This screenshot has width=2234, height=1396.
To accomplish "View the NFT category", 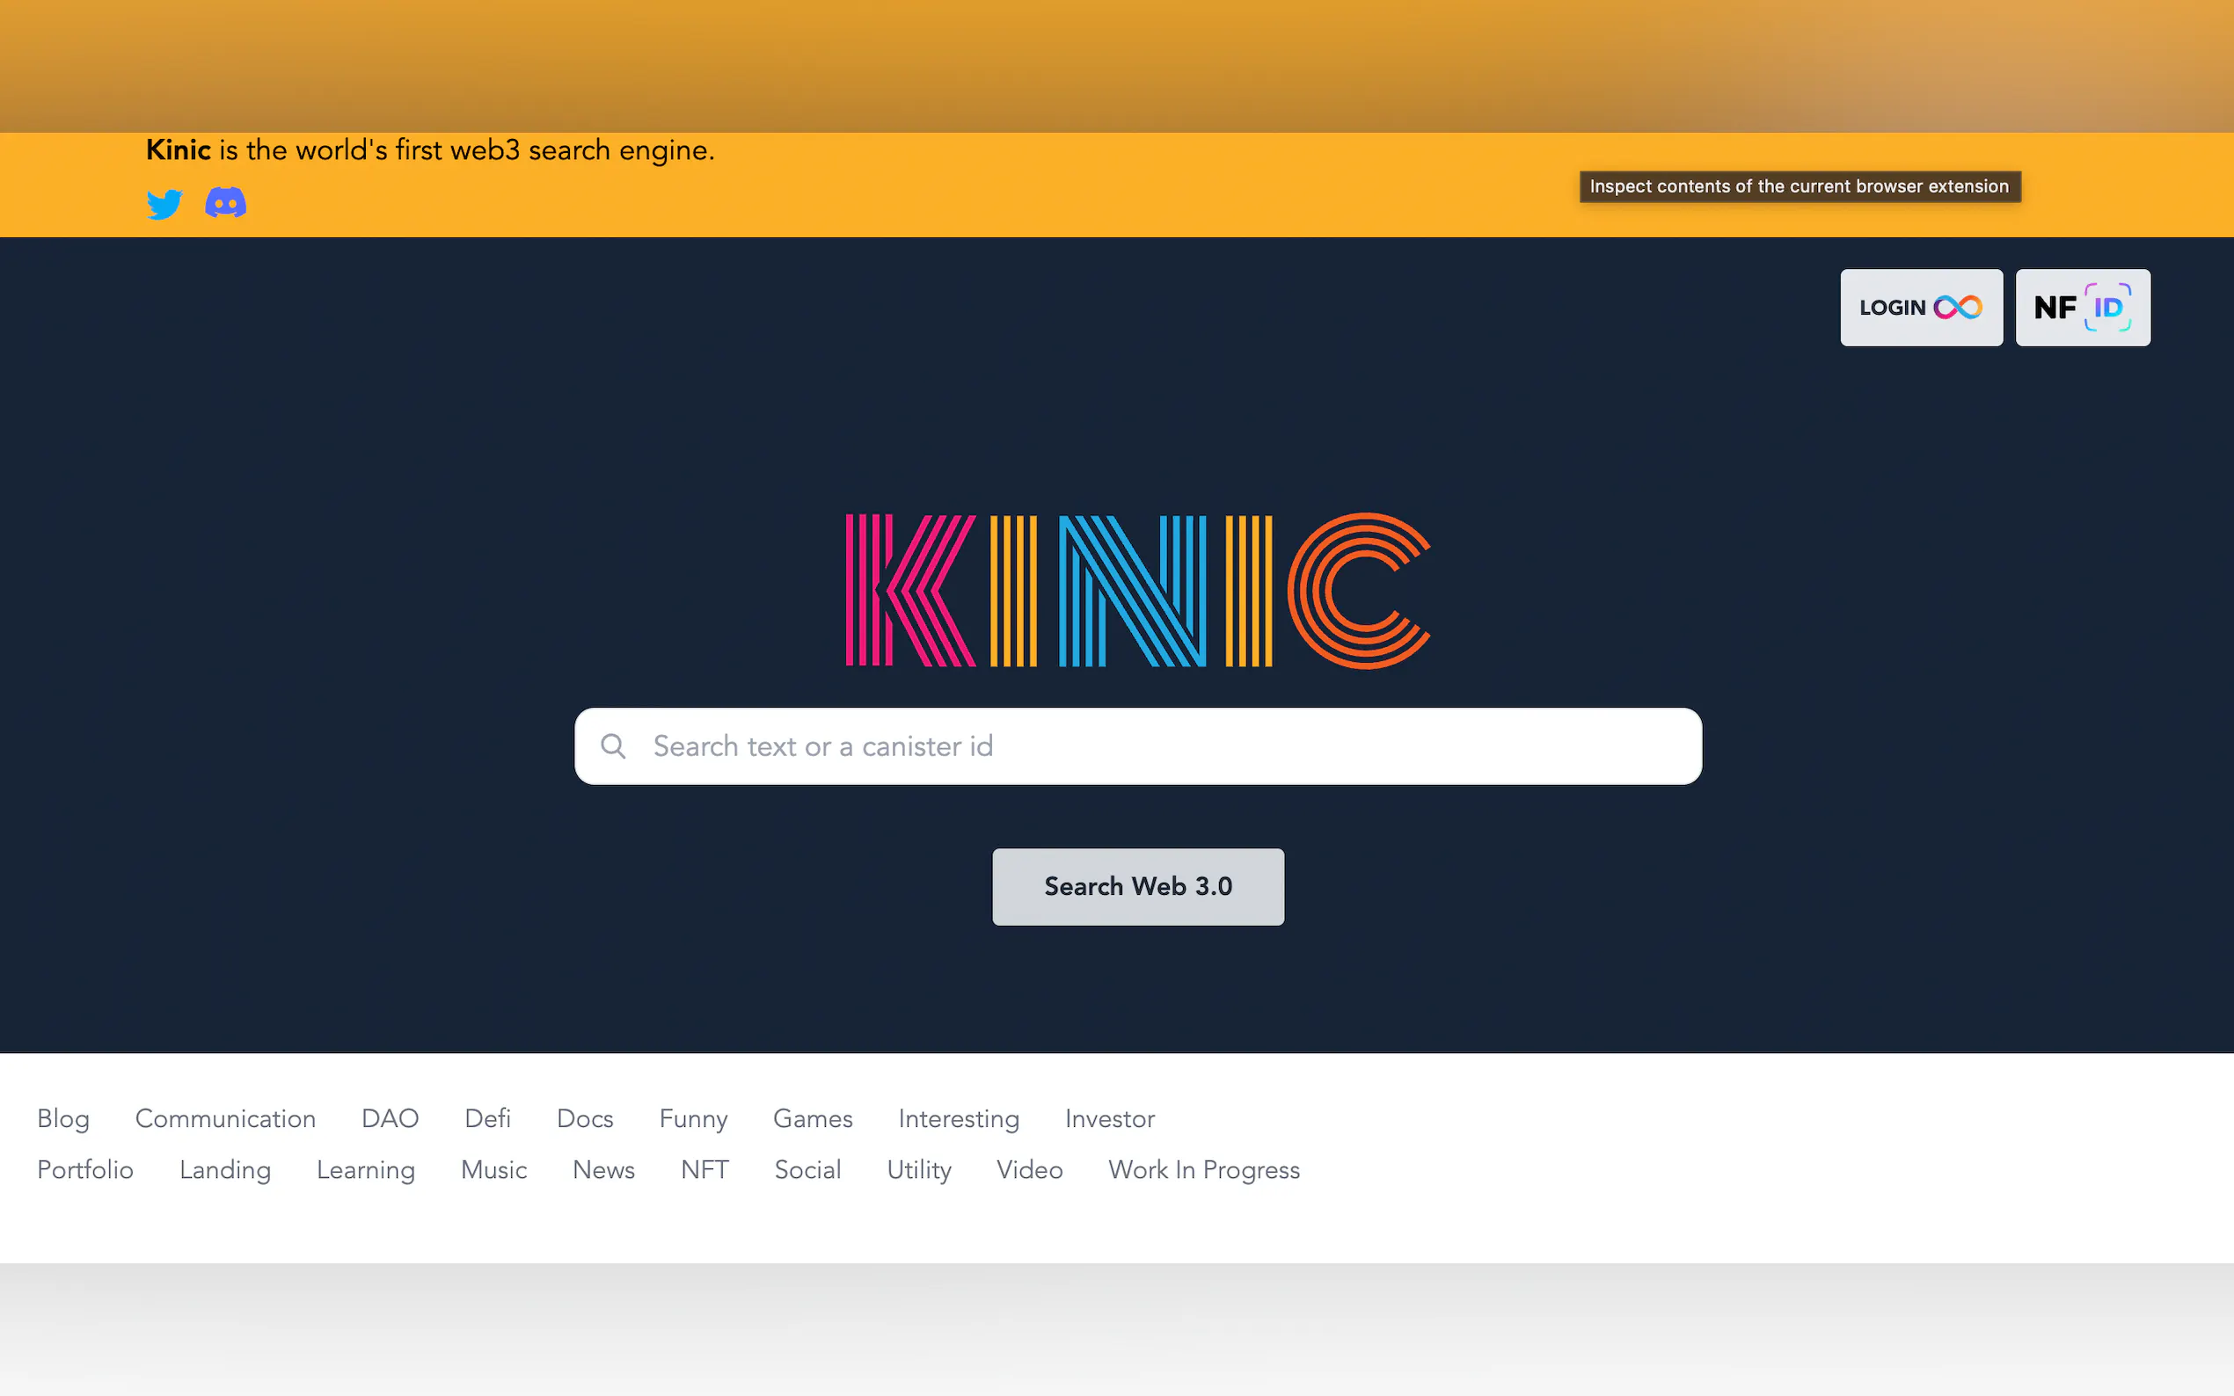I will [705, 1170].
